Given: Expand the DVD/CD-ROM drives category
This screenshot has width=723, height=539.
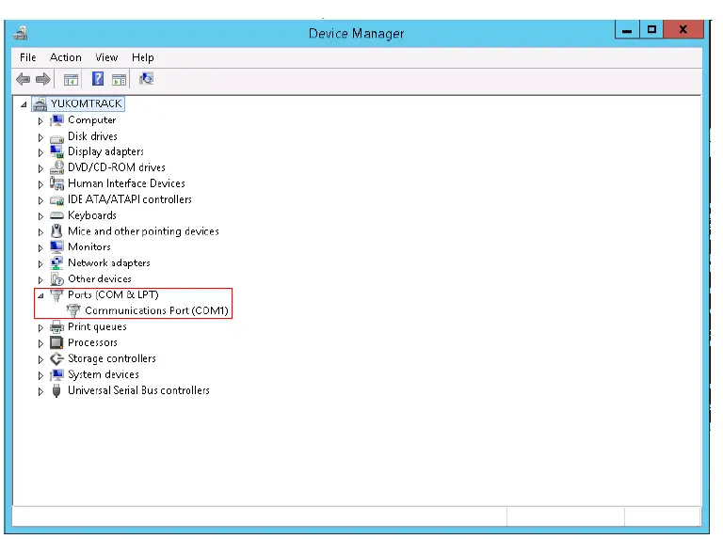Looking at the screenshot, I should pos(40,168).
